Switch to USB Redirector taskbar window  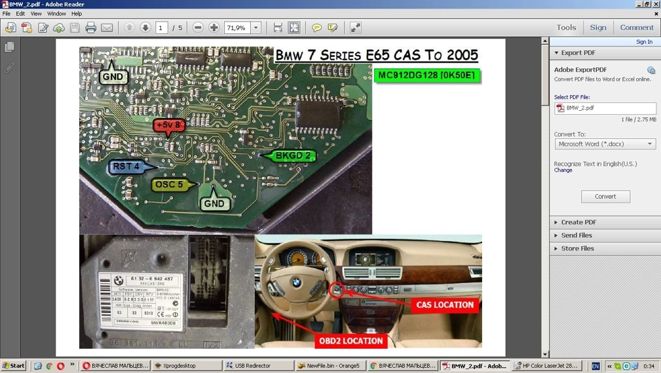click(258, 366)
